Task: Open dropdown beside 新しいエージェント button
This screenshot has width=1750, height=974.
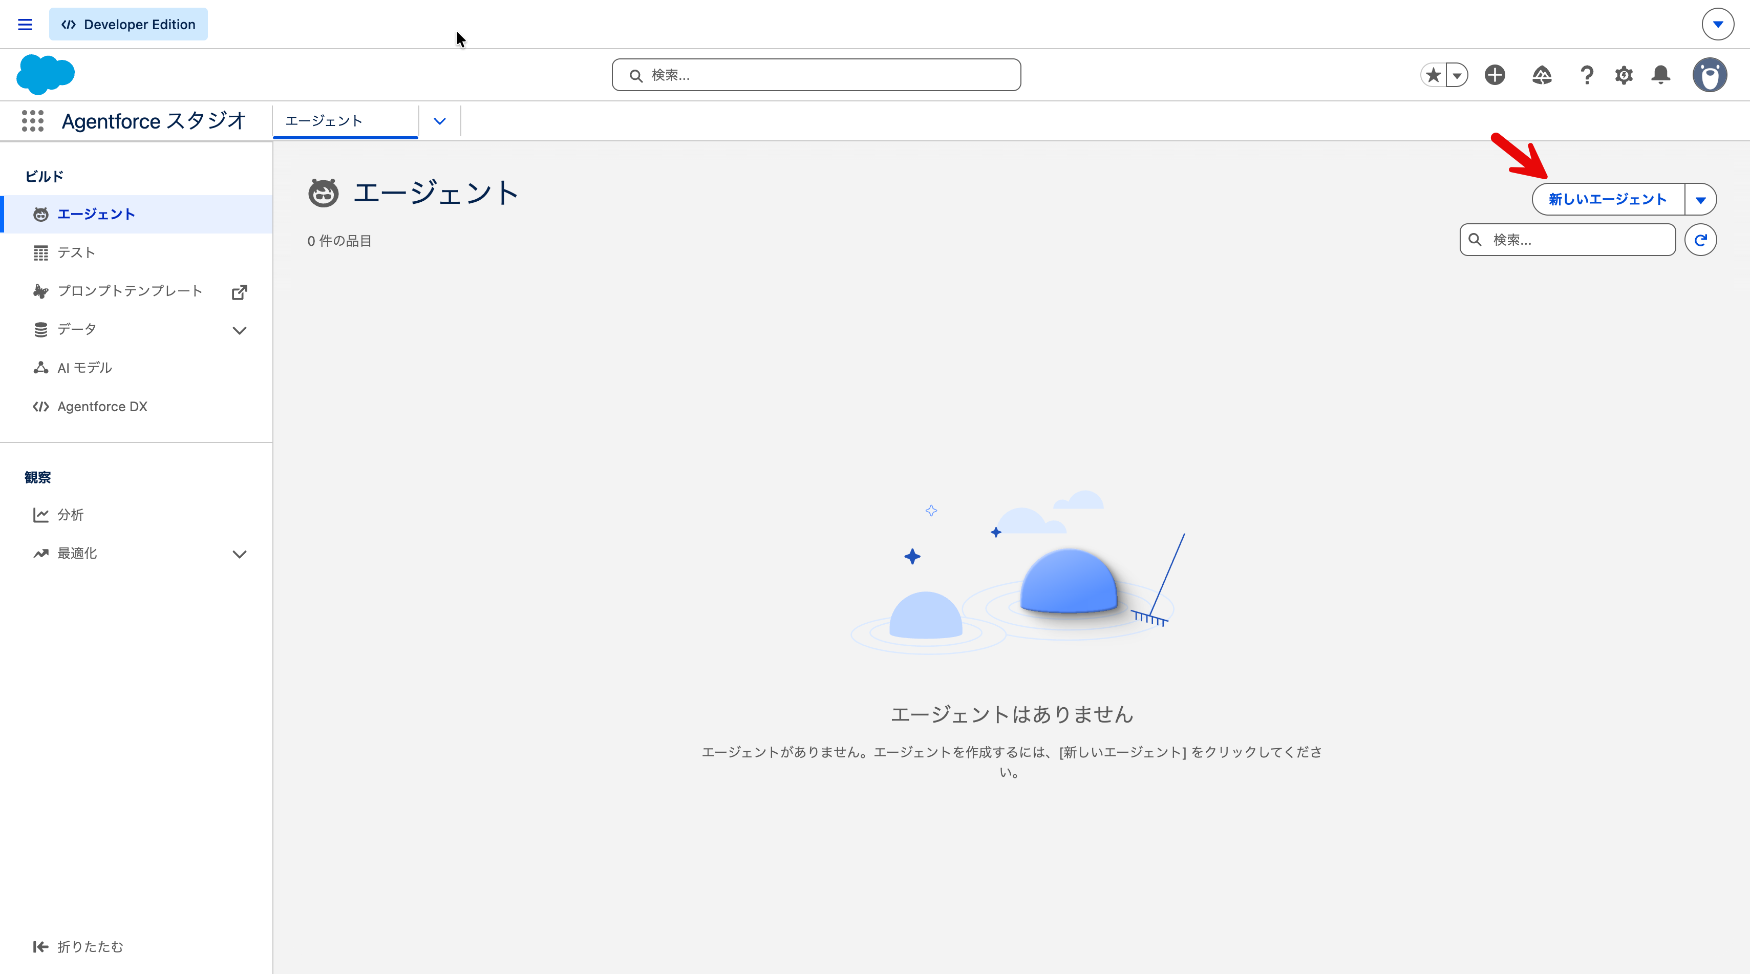Action: point(1700,200)
